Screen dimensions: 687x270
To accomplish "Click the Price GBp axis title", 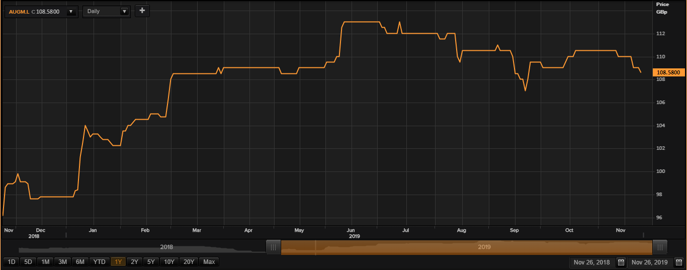I will pos(662,8).
